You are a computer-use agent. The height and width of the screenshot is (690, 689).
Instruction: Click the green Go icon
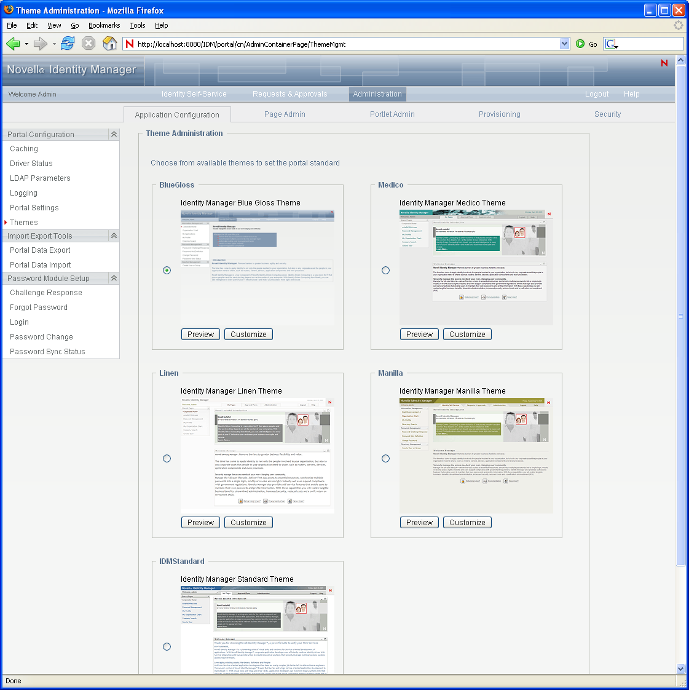(x=580, y=44)
